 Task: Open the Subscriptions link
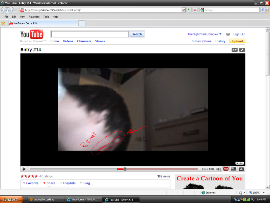201,41
